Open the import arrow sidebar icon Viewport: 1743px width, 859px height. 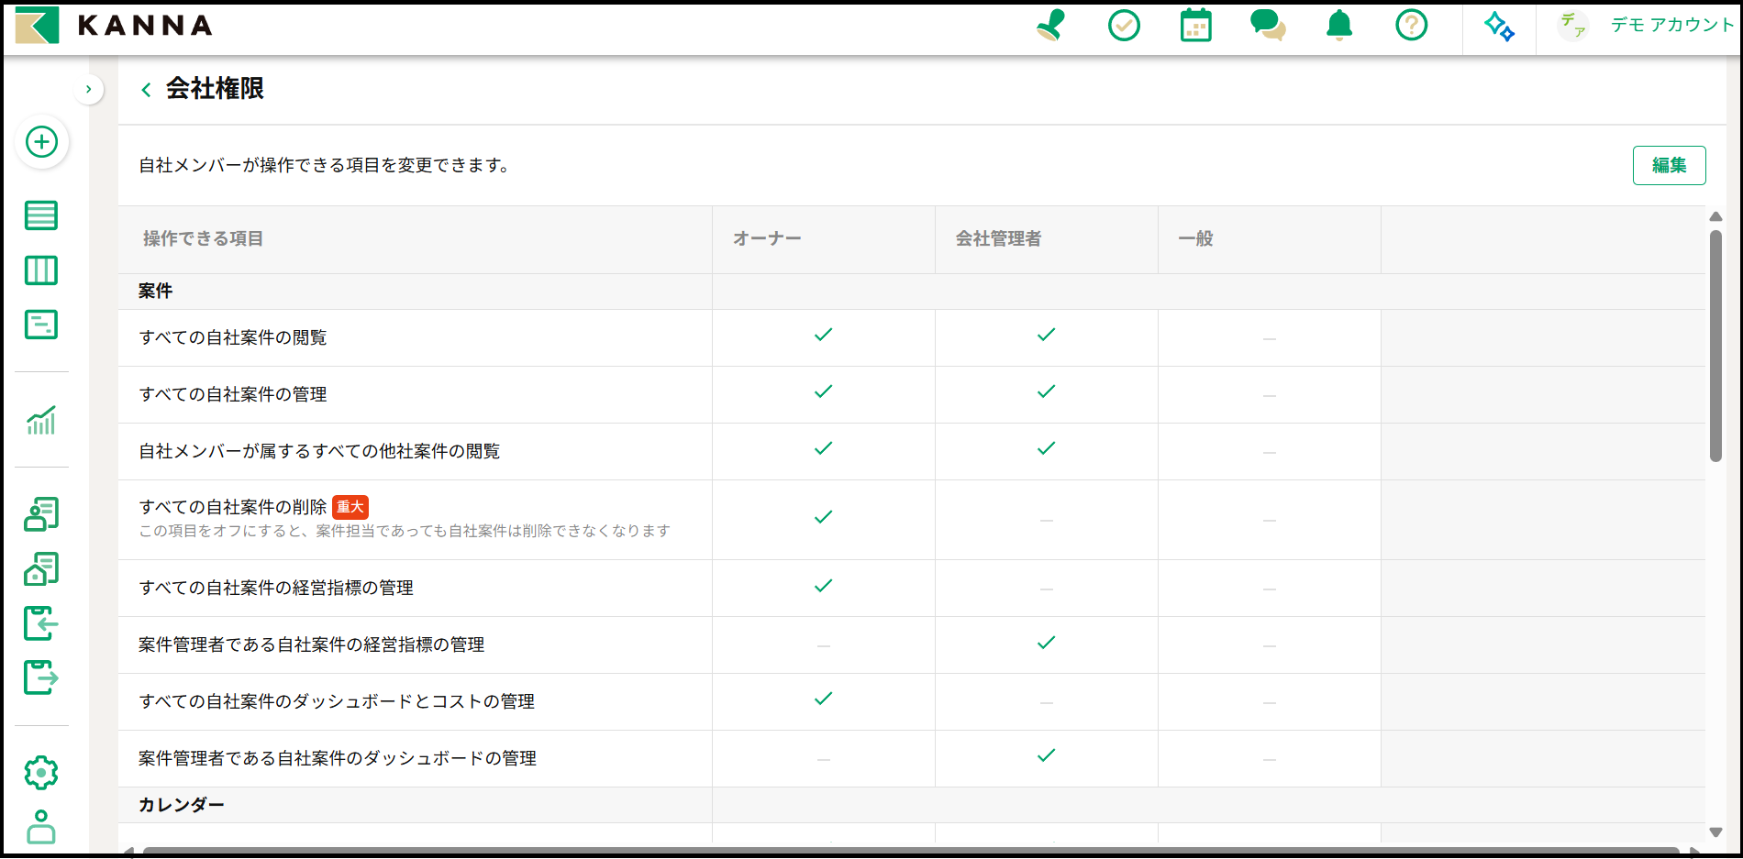41,623
